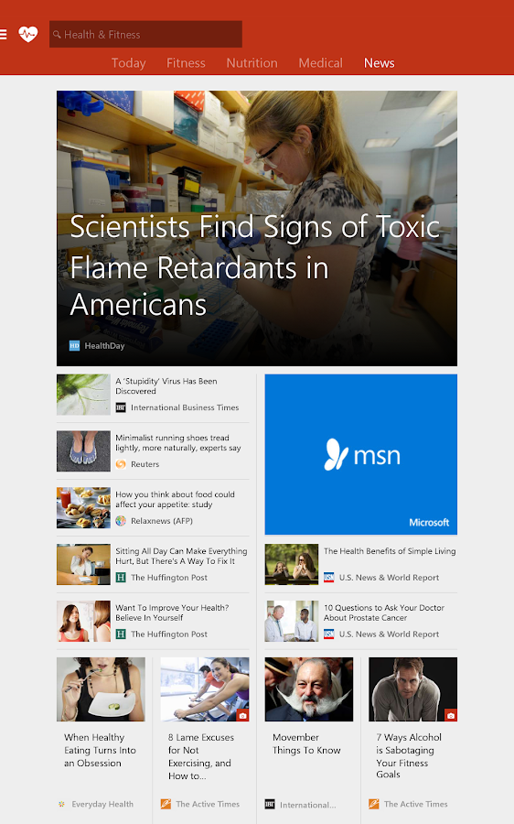Switch to the Fitness tab
The height and width of the screenshot is (824, 514).
click(186, 63)
